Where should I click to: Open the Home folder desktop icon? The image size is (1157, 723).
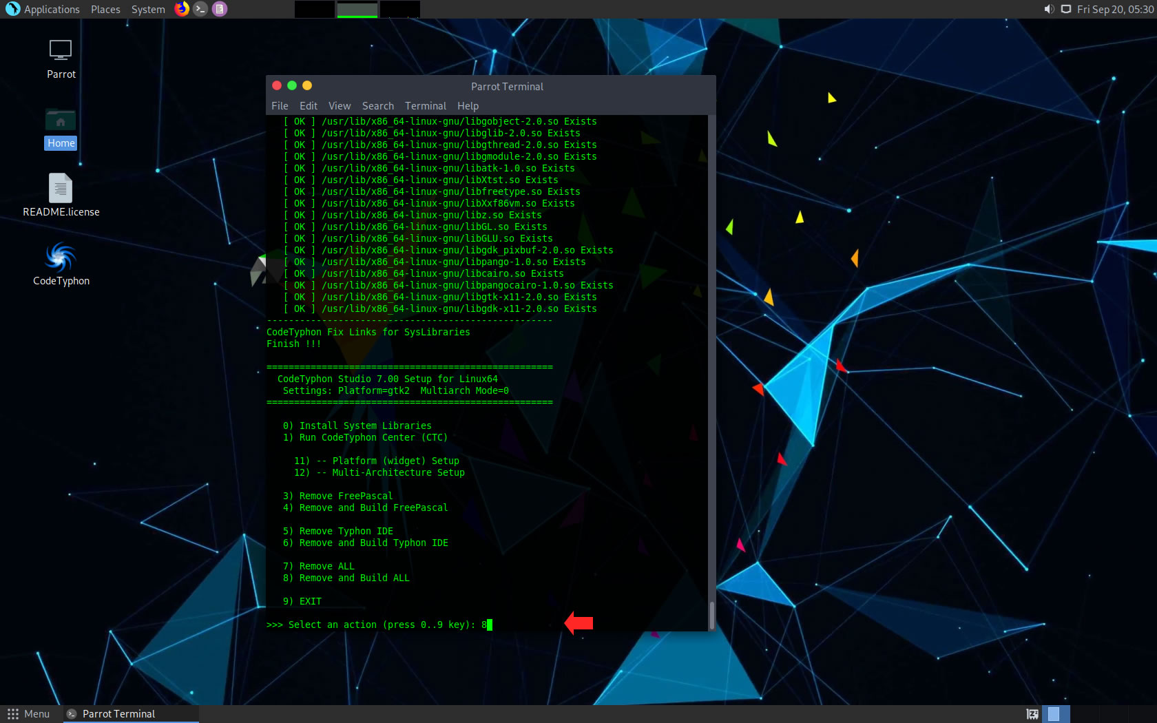(x=61, y=120)
